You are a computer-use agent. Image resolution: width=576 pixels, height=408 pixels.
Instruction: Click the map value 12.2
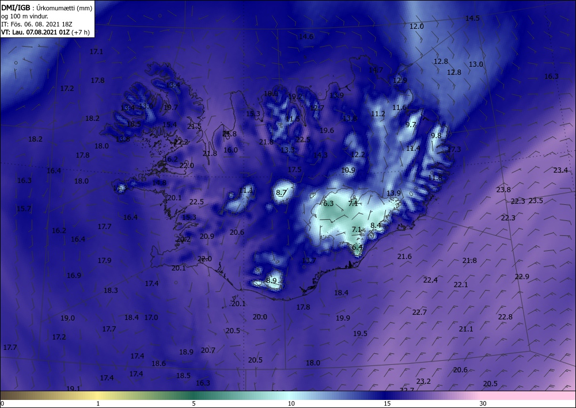point(358,154)
